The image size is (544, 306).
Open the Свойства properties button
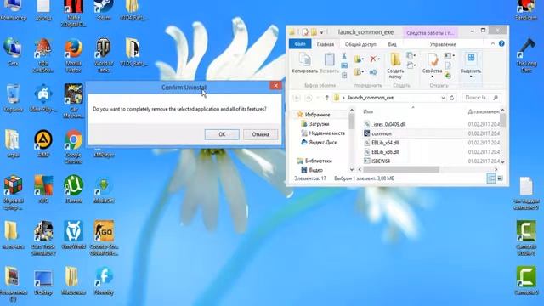[x=432, y=62]
